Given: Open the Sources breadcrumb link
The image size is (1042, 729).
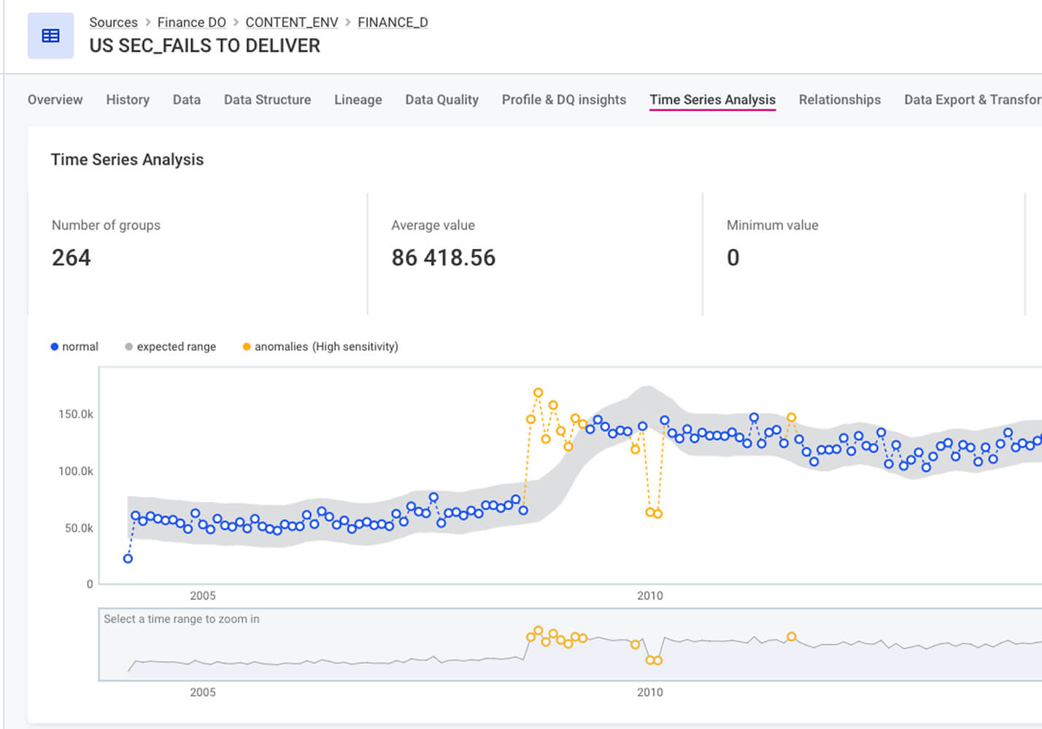Looking at the screenshot, I should [x=113, y=23].
